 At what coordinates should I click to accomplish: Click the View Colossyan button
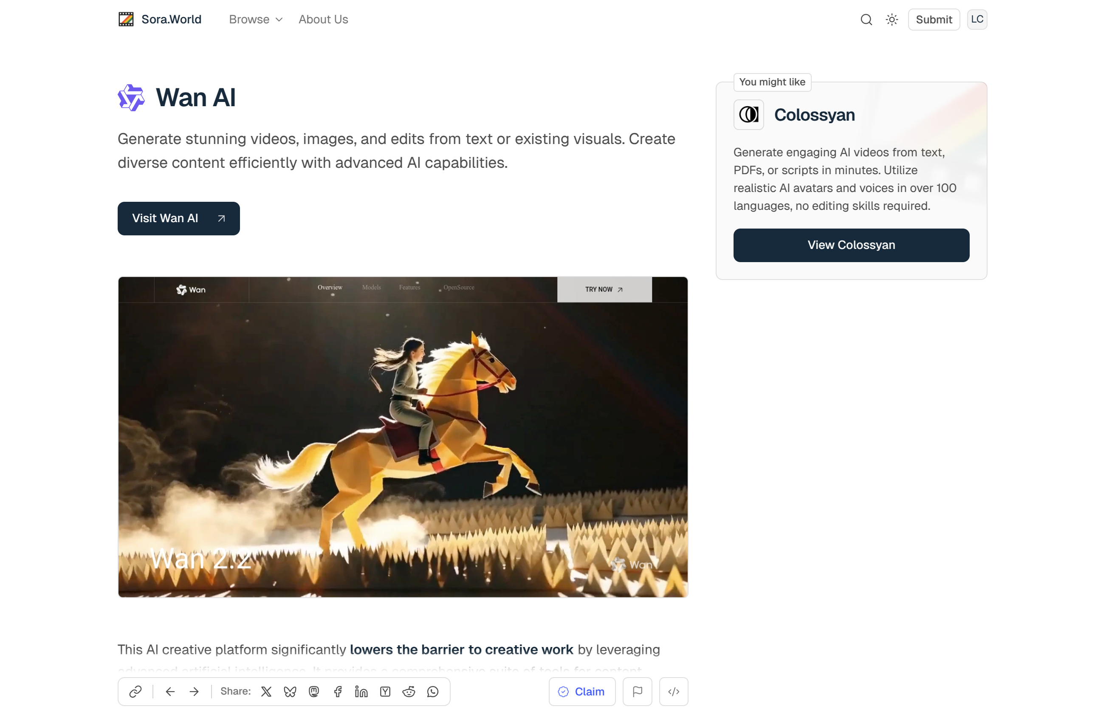coord(851,245)
